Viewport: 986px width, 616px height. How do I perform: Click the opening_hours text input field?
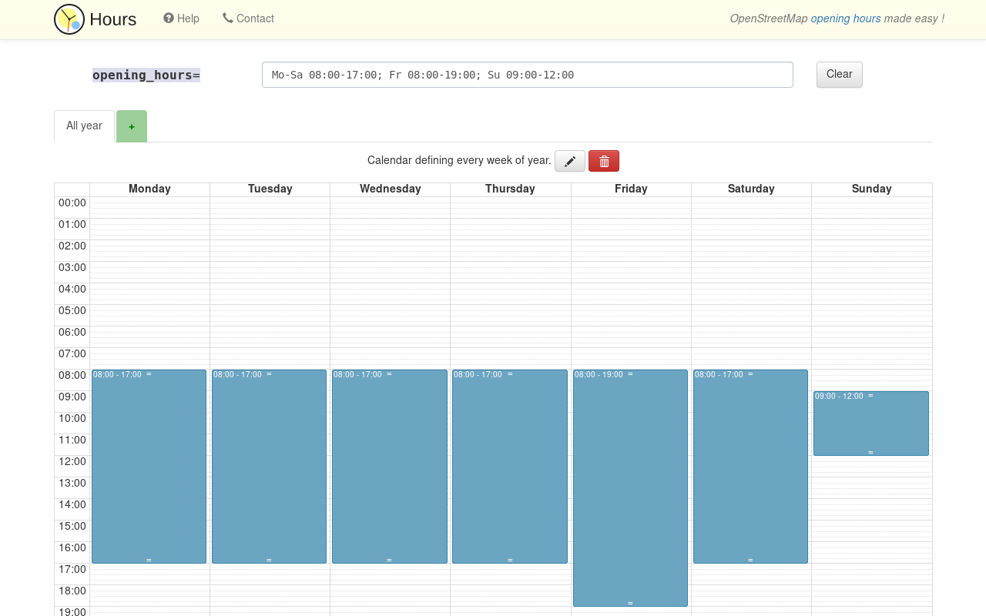coord(527,75)
